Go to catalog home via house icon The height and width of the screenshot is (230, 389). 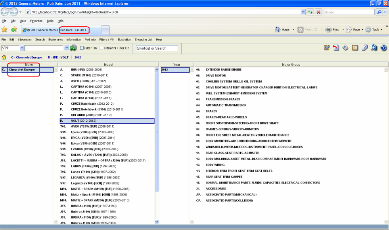pos(4,57)
